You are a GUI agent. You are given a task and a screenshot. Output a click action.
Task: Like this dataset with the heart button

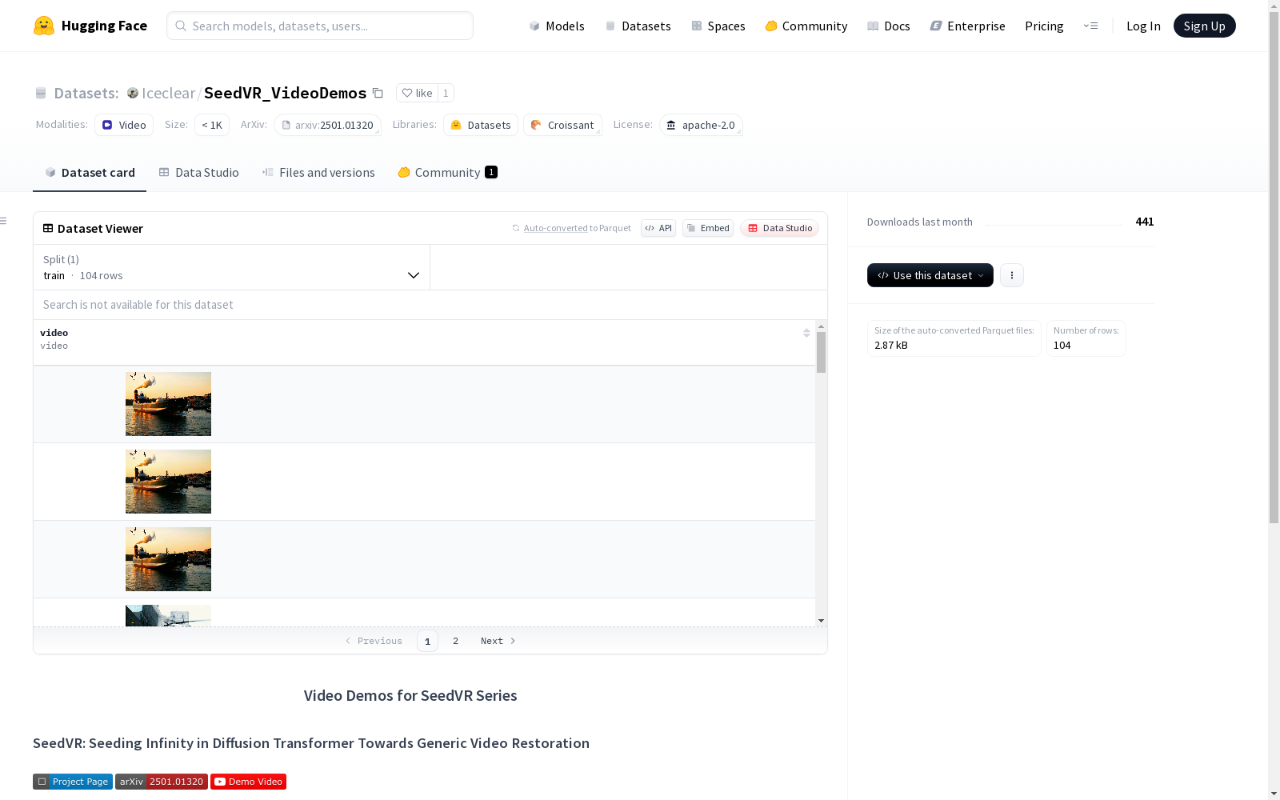coord(417,93)
